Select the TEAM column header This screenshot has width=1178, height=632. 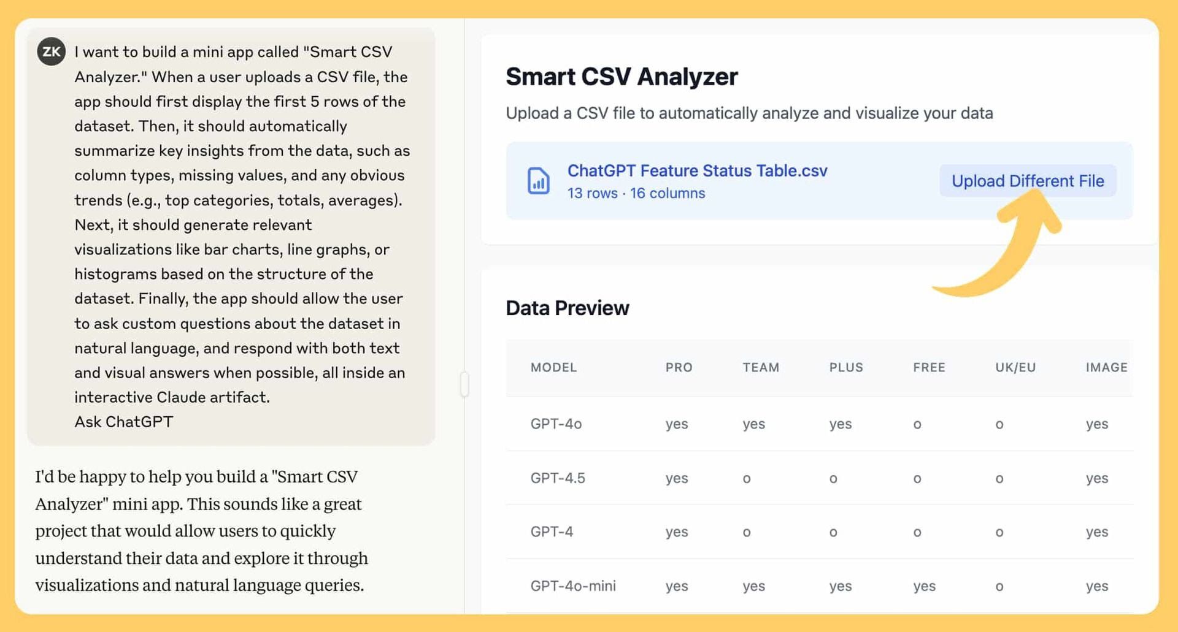point(761,367)
